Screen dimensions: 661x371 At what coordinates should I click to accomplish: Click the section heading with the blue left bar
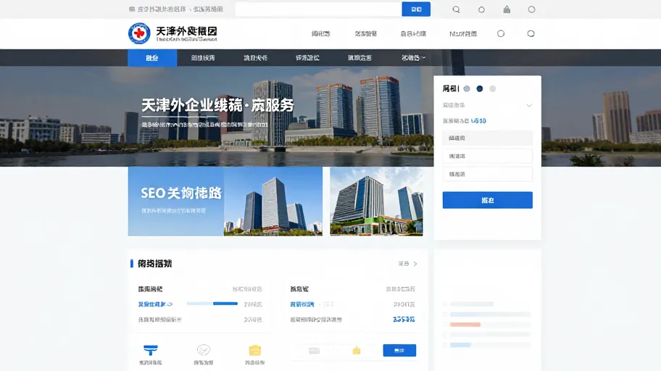click(x=154, y=264)
